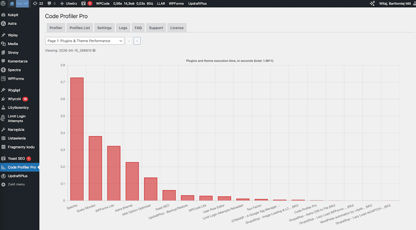Switch to Profiles List tab
416x230 pixels.
coord(80,28)
